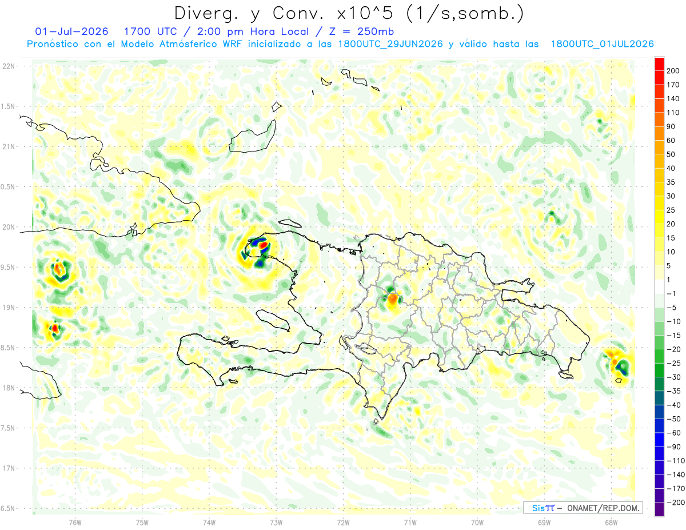The image size is (686, 530).
Task: Click the longitude label '69W'
Action: pyautogui.click(x=544, y=522)
